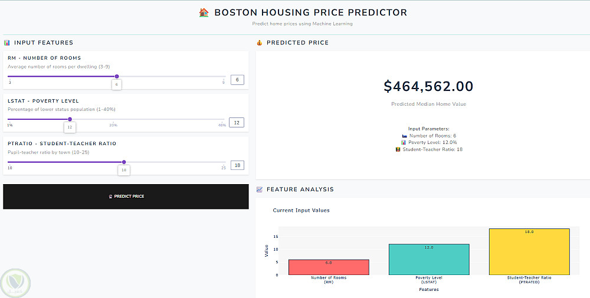The image size is (590, 298).
Task: Click the red Number of Rooms bar
Action: click(x=329, y=267)
